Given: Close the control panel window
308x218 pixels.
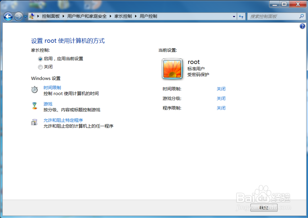Looking at the screenshot, I should (298, 4).
